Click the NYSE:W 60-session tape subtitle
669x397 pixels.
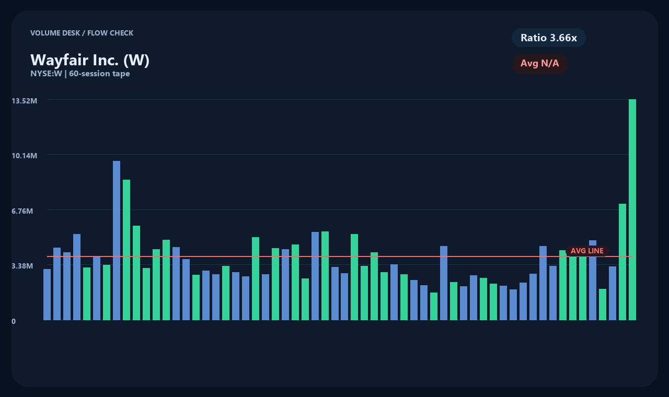click(80, 74)
